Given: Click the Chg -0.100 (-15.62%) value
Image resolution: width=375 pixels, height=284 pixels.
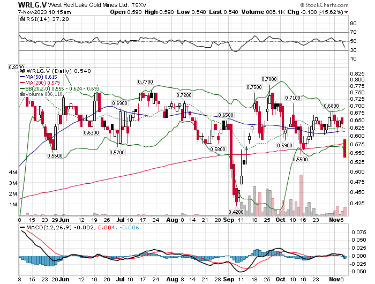Looking at the screenshot, I should [x=315, y=12].
